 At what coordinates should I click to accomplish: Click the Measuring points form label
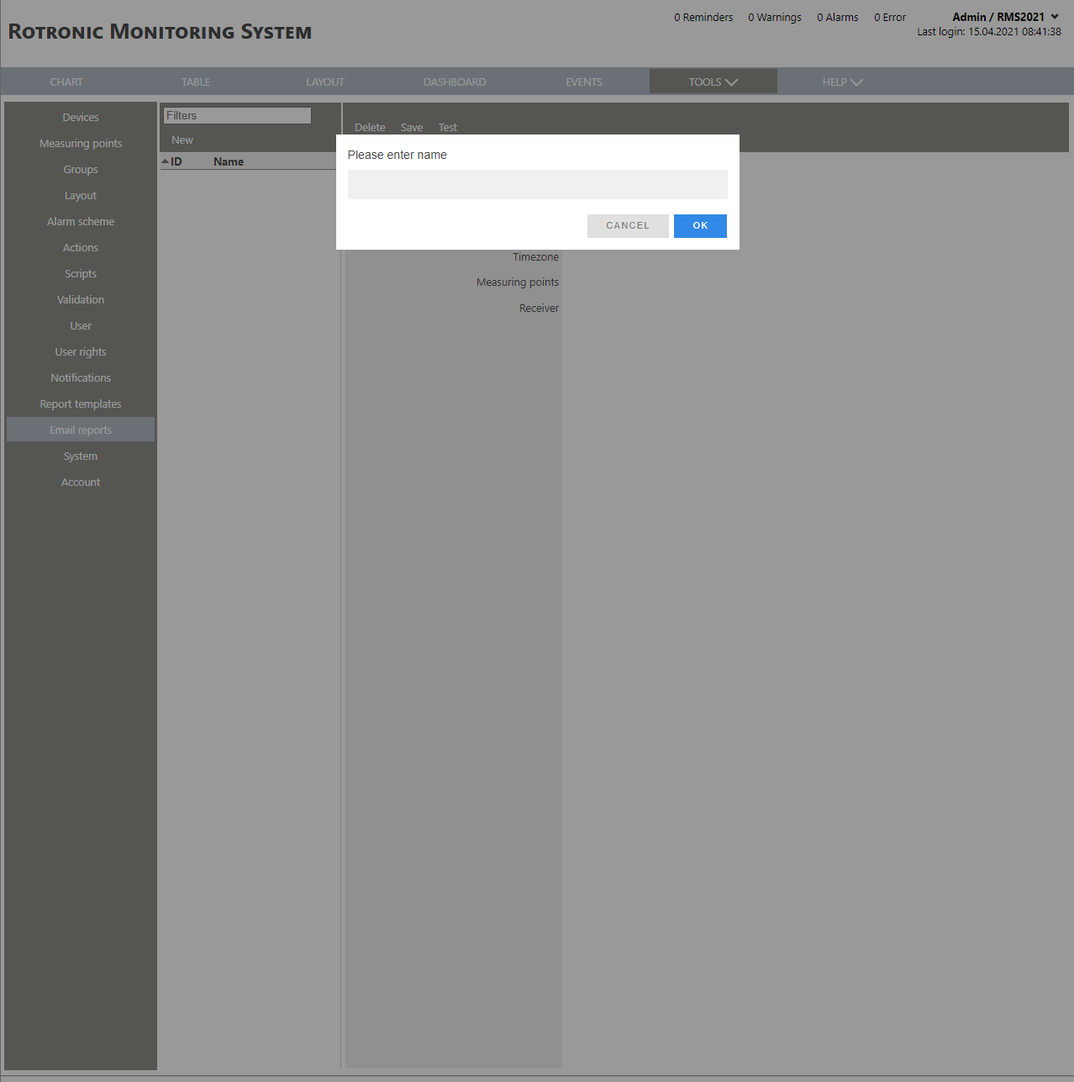pyautogui.click(x=518, y=282)
